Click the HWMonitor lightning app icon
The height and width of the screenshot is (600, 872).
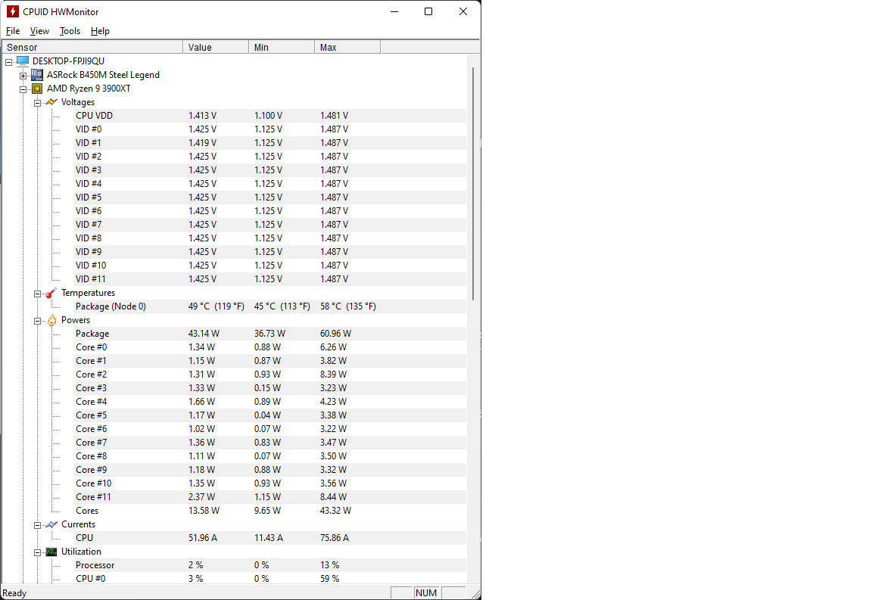tap(12, 11)
